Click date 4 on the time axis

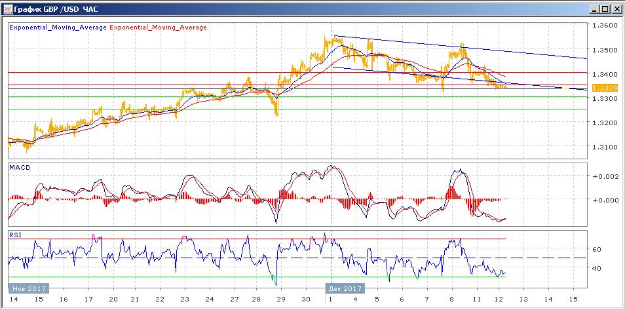click(x=355, y=300)
